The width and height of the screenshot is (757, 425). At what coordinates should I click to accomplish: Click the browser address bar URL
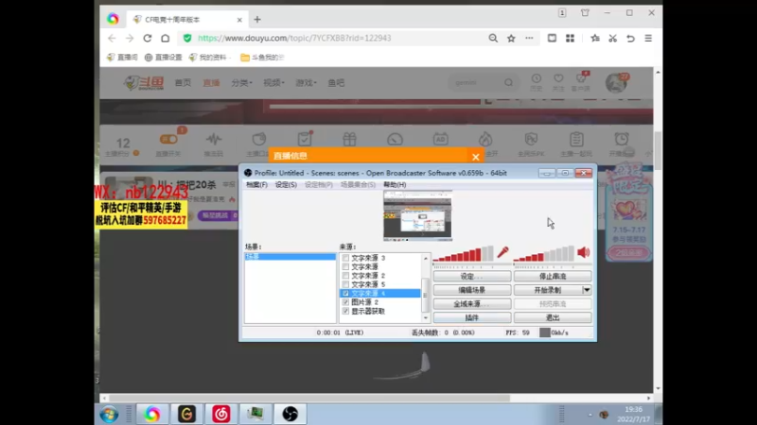[294, 38]
